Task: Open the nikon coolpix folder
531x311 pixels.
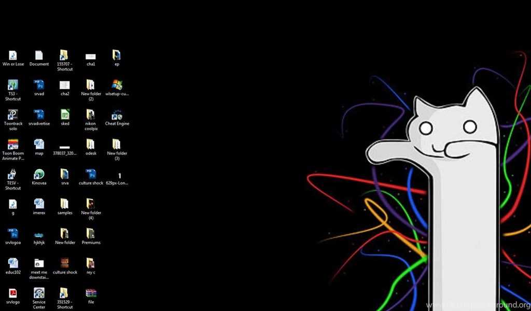Action: pos(91,115)
